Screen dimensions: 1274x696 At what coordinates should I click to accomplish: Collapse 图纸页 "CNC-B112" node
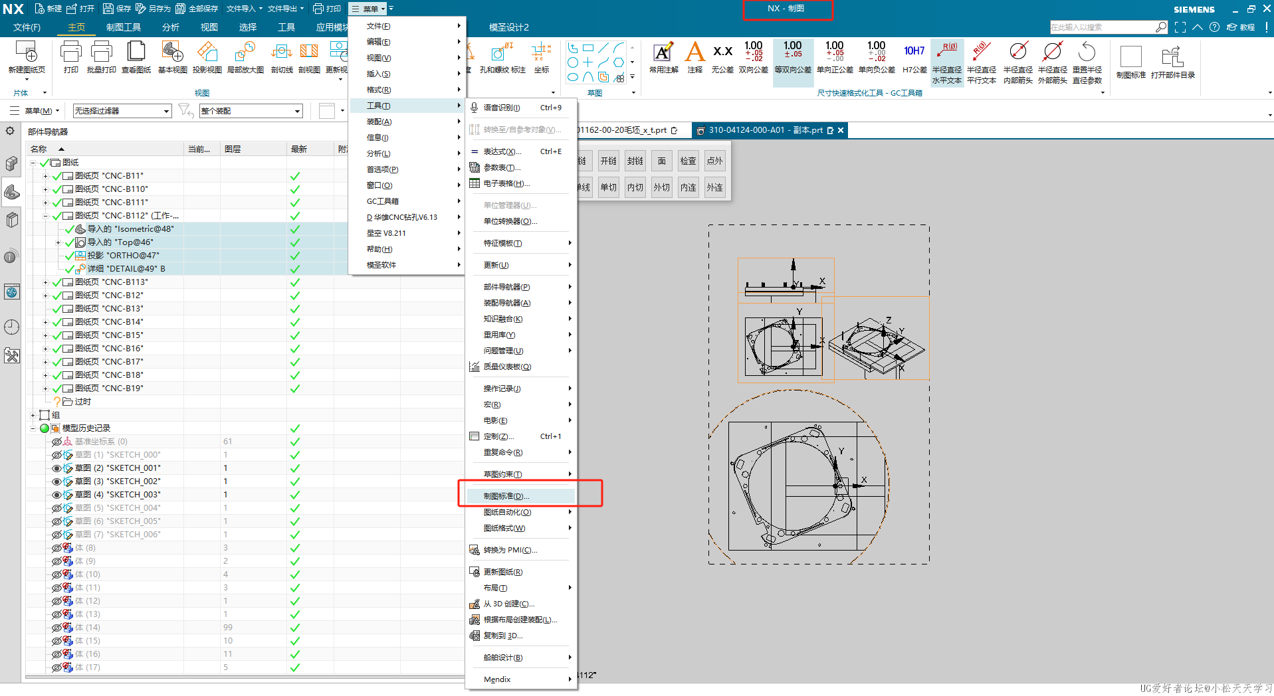point(45,216)
